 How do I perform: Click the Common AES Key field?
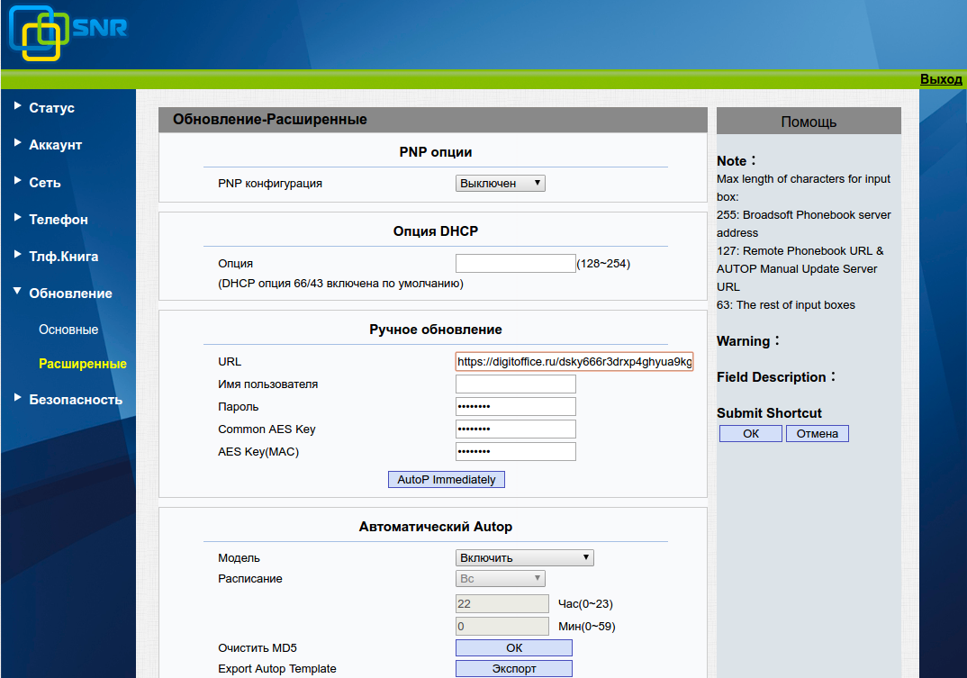point(516,429)
